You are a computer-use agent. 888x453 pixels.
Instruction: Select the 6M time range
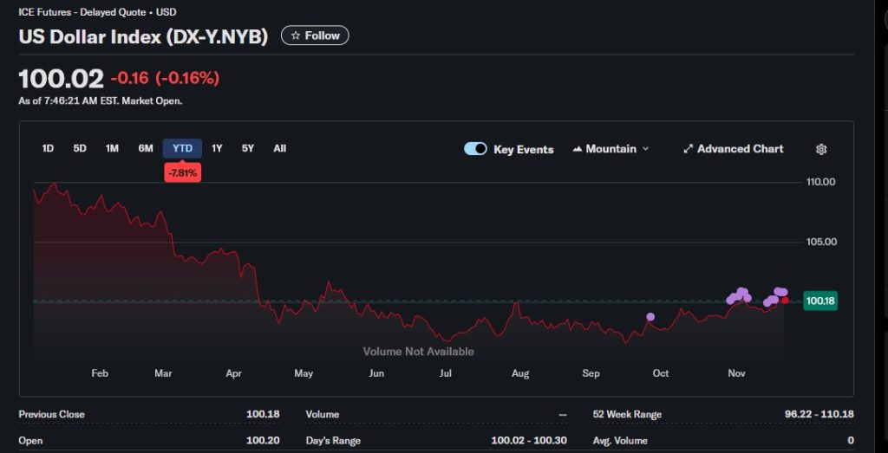pyautogui.click(x=145, y=148)
